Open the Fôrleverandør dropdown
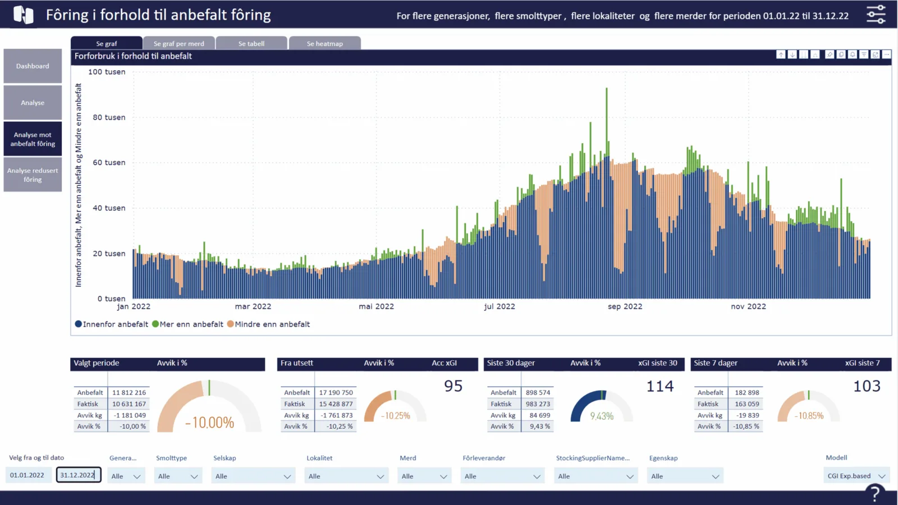 pos(503,476)
